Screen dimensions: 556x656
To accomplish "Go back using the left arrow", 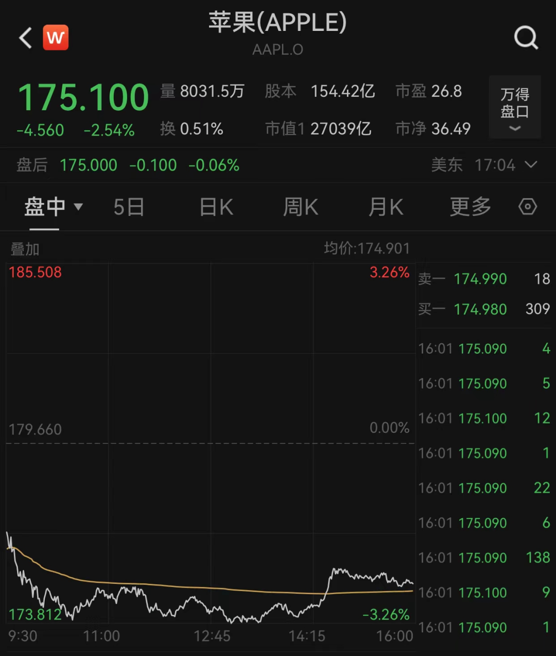I will click(26, 38).
